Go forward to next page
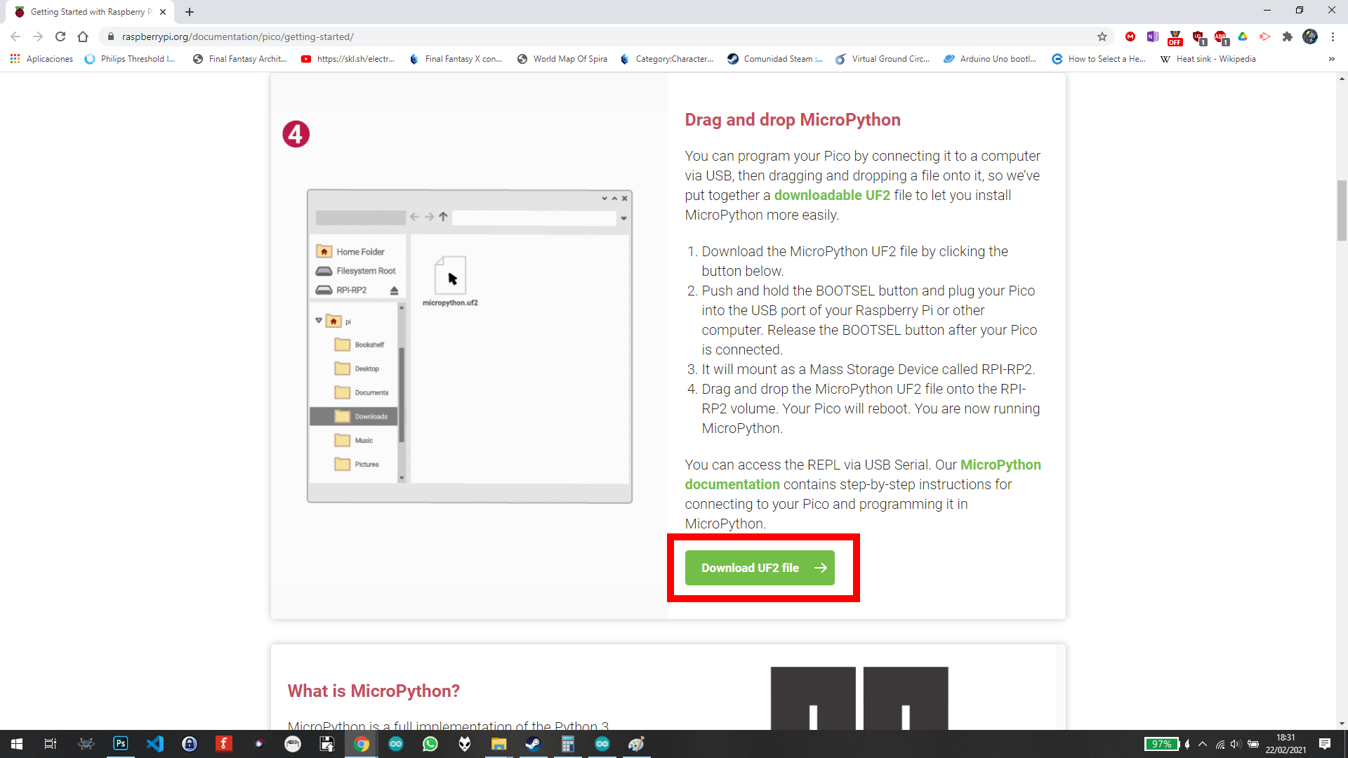The height and width of the screenshot is (758, 1348). [x=38, y=36]
